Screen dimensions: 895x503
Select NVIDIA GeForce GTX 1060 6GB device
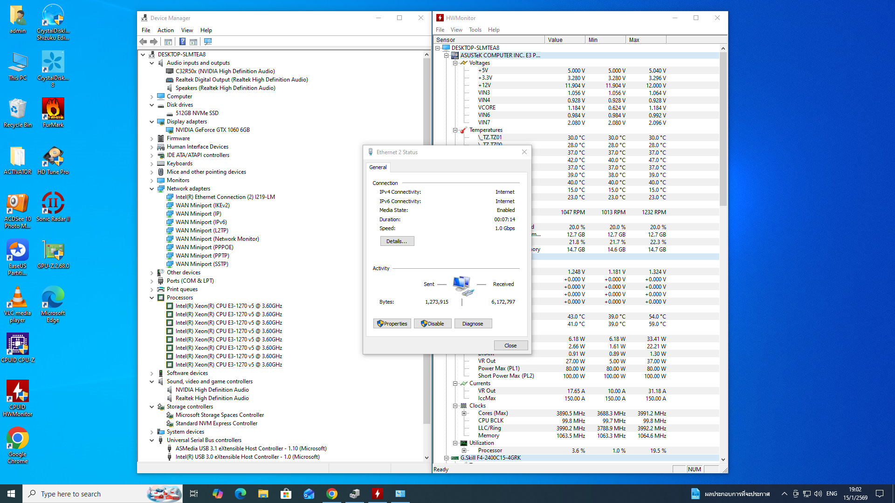pos(213,130)
